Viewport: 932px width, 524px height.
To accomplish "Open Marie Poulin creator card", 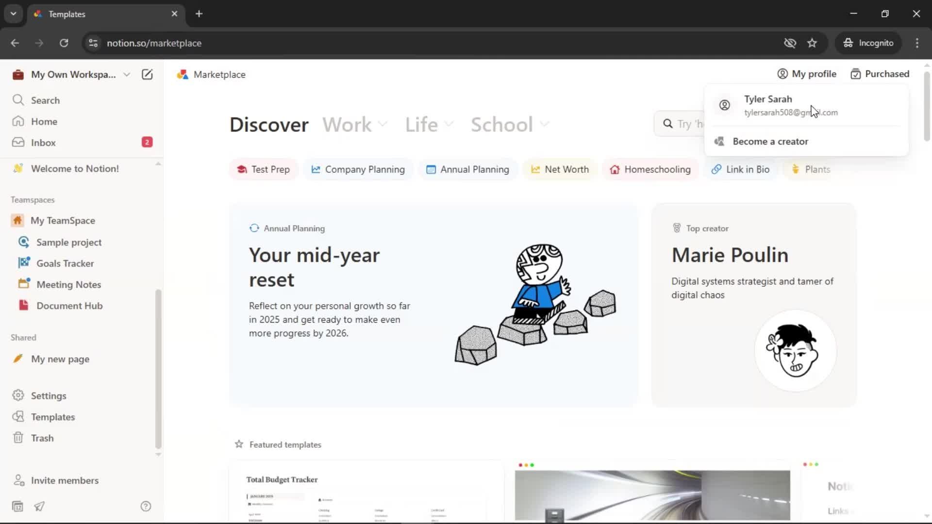I will click(754, 305).
